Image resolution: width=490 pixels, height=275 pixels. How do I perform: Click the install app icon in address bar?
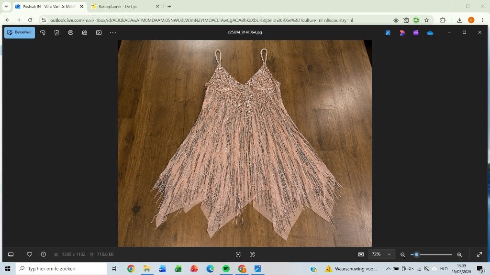pyautogui.click(x=416, y=20)
